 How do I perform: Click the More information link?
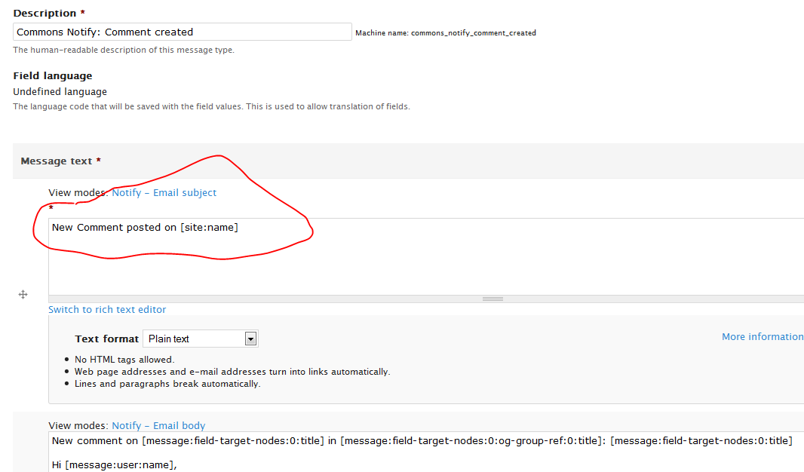763,336
